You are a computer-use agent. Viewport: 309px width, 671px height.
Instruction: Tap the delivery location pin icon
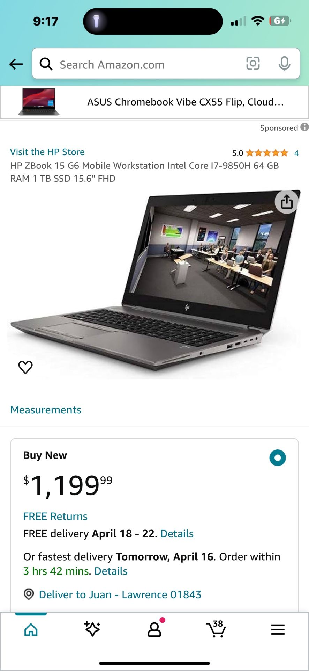click(x=29, y=594)
